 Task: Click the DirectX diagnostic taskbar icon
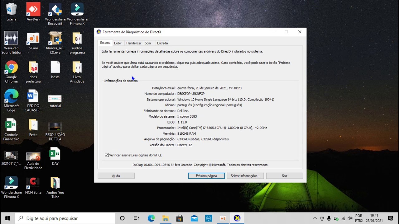pyautogui.click(x=237, y=218)
